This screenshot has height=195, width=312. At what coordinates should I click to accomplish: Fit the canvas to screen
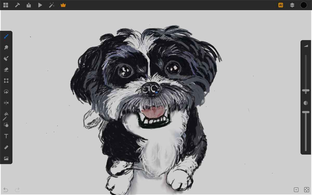pyautogui.click(x=307, y=190)
